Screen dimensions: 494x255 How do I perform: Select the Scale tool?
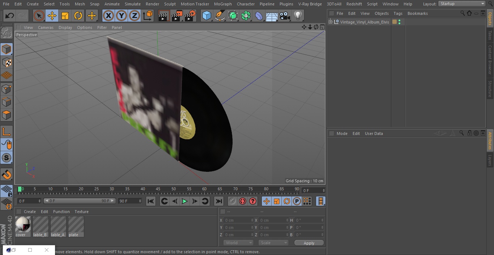pos(65,16)
